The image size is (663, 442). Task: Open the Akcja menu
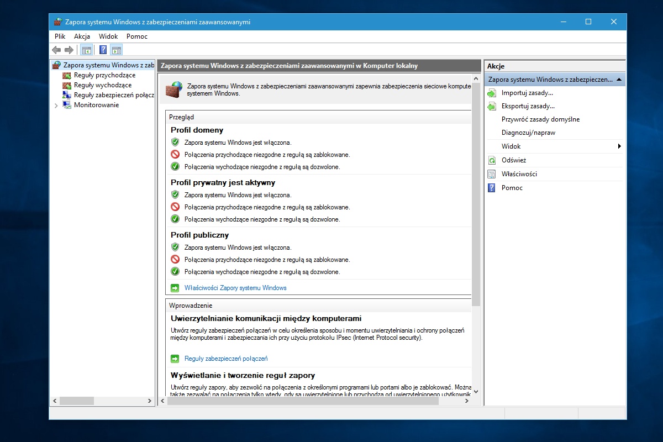pyautogui.click(x=82, y=36)
